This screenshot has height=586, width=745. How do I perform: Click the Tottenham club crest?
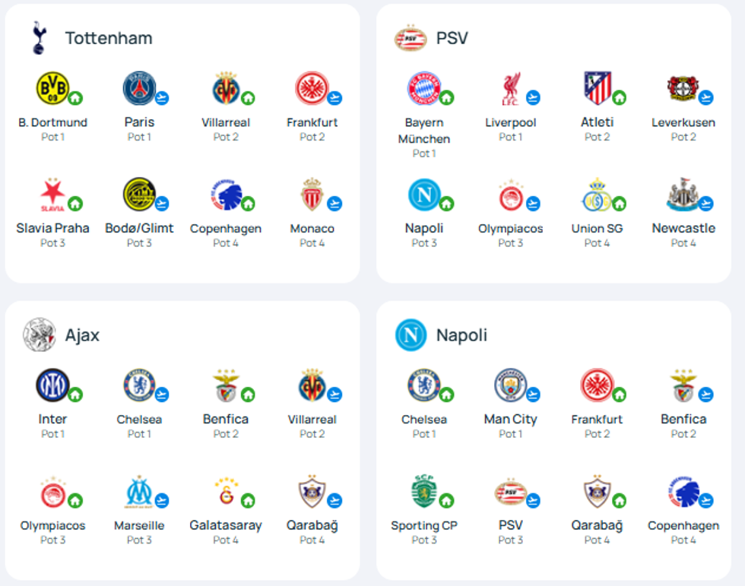point(40,38)
